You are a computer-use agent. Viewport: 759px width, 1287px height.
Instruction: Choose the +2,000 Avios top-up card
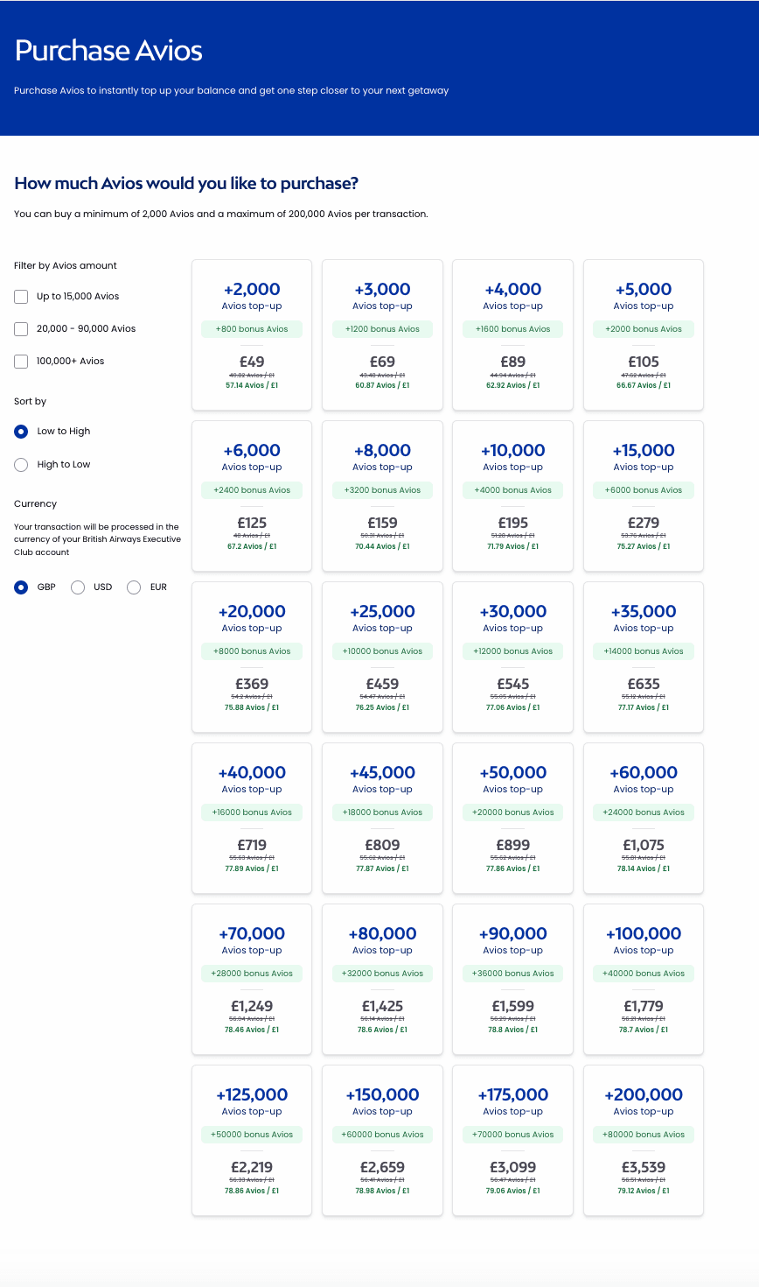(x=252, y=334)
